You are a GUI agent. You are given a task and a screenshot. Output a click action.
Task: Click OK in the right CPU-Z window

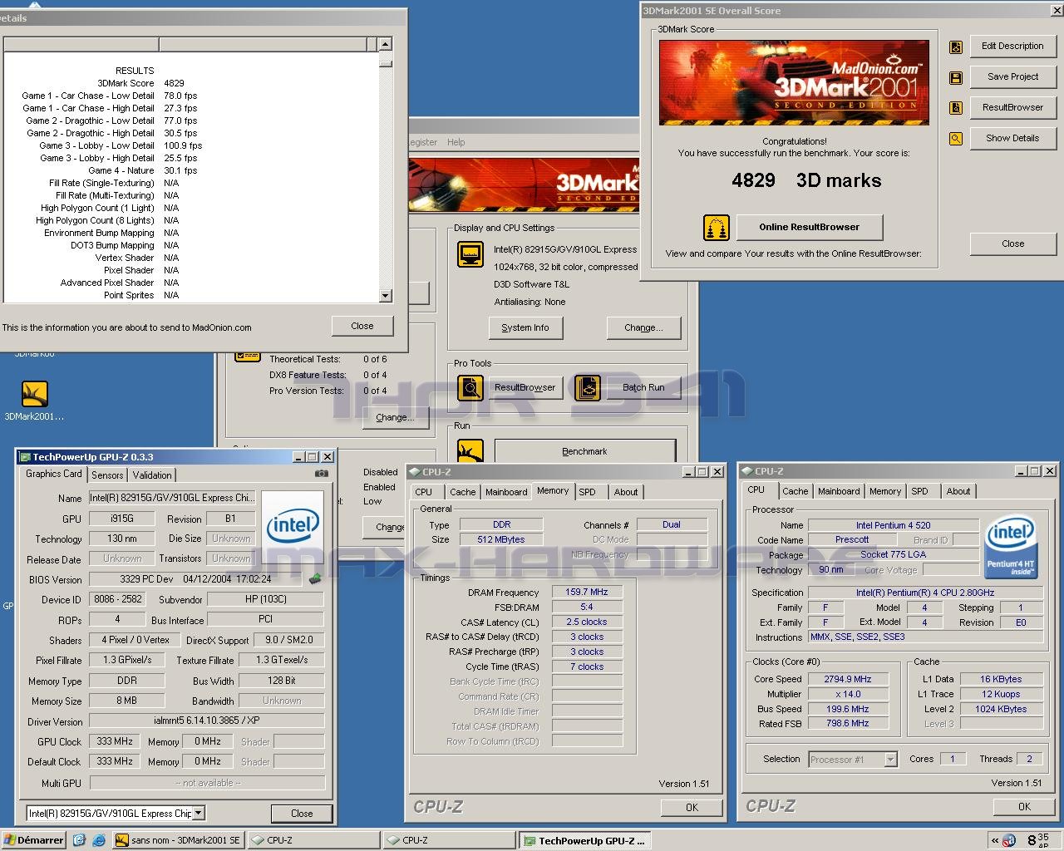point(1024,806)
